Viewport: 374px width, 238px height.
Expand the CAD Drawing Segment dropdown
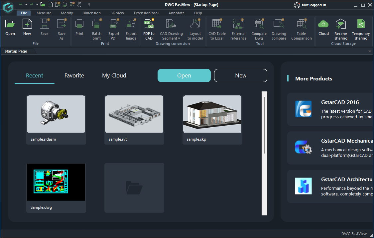[x=179, y=39]
